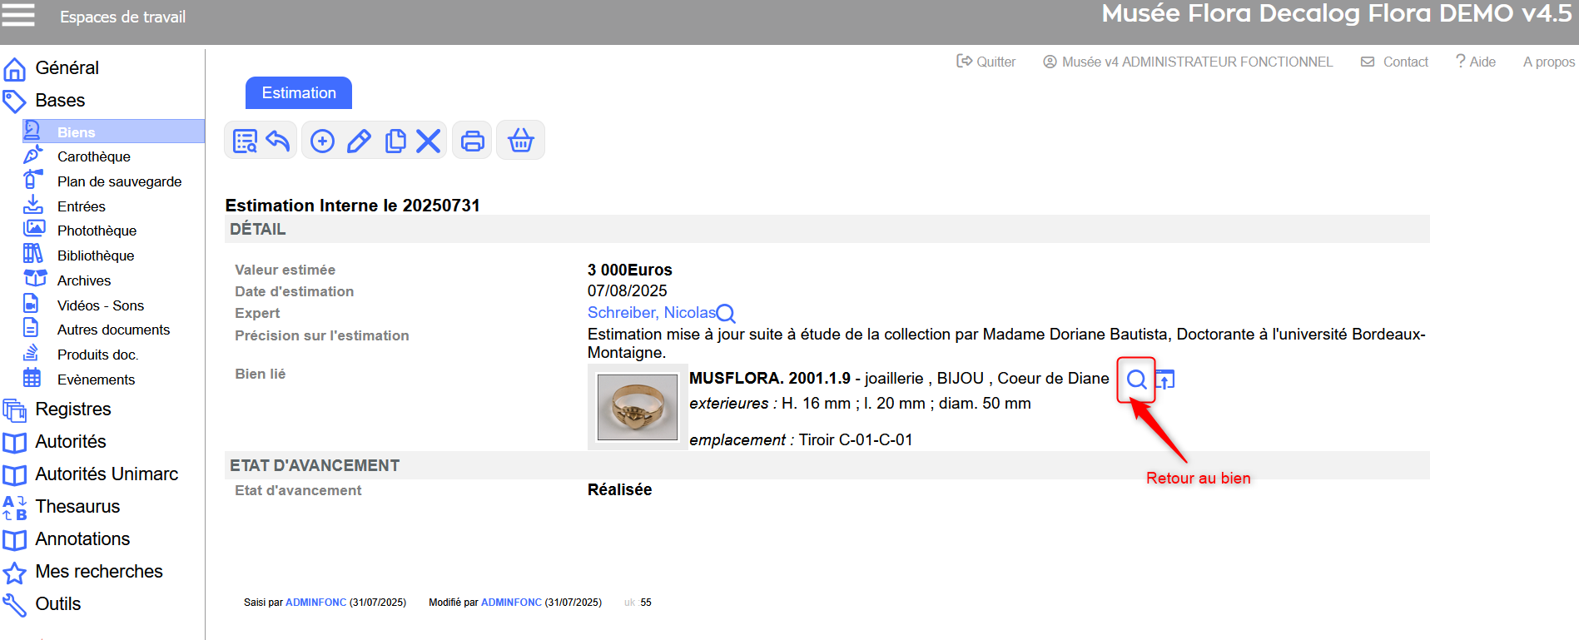Edit the estimation using pencil icon

click(x=359, y=141)
